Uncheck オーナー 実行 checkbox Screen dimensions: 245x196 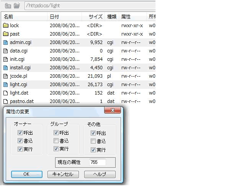[x=20, y=149]
